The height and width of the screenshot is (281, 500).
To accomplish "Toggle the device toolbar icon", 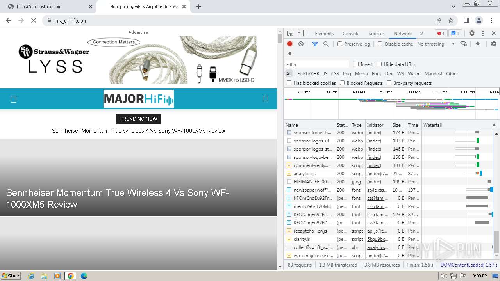I will coord(300,34).
